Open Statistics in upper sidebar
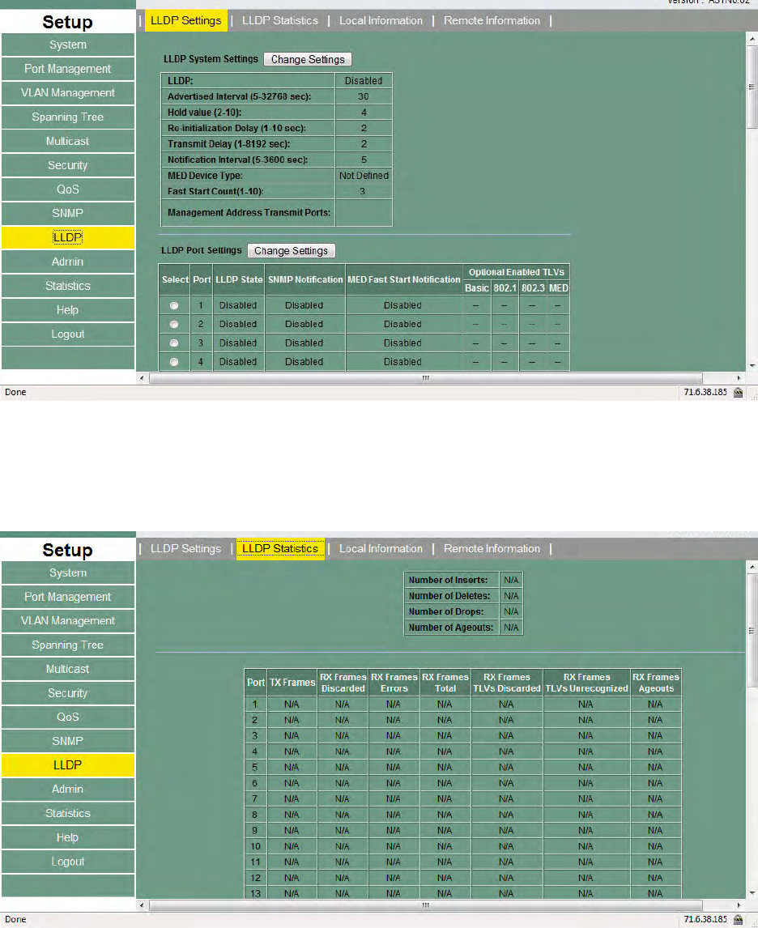 (68, 286)
